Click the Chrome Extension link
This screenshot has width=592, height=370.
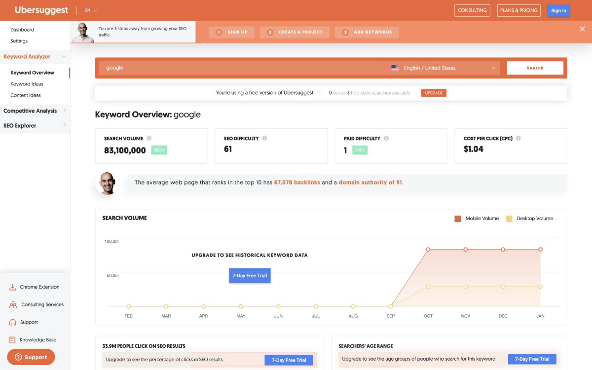[x=39, y=287]
